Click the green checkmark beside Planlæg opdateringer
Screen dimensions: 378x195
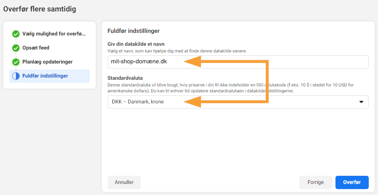[x=16, y=62]
